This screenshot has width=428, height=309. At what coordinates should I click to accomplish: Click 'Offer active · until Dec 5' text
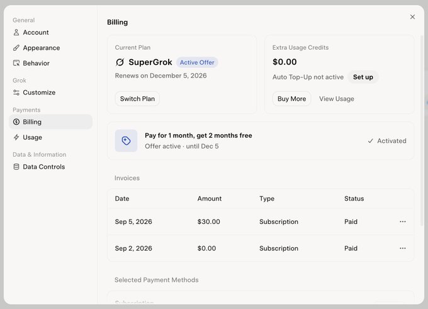pos(182,146)
